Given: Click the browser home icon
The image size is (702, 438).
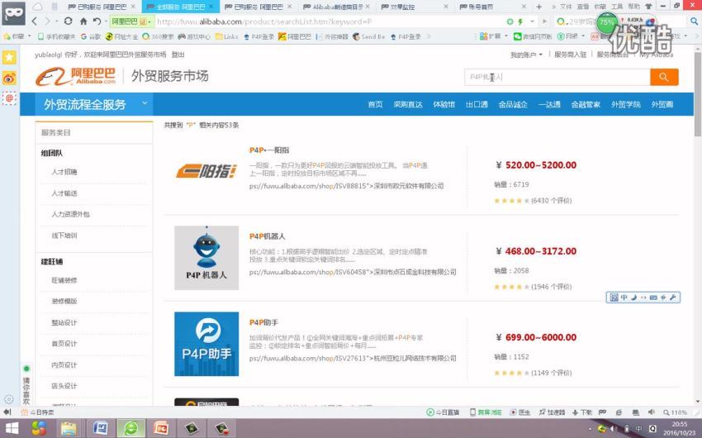Looking at the screenshot, I should [x=83, y=21].
